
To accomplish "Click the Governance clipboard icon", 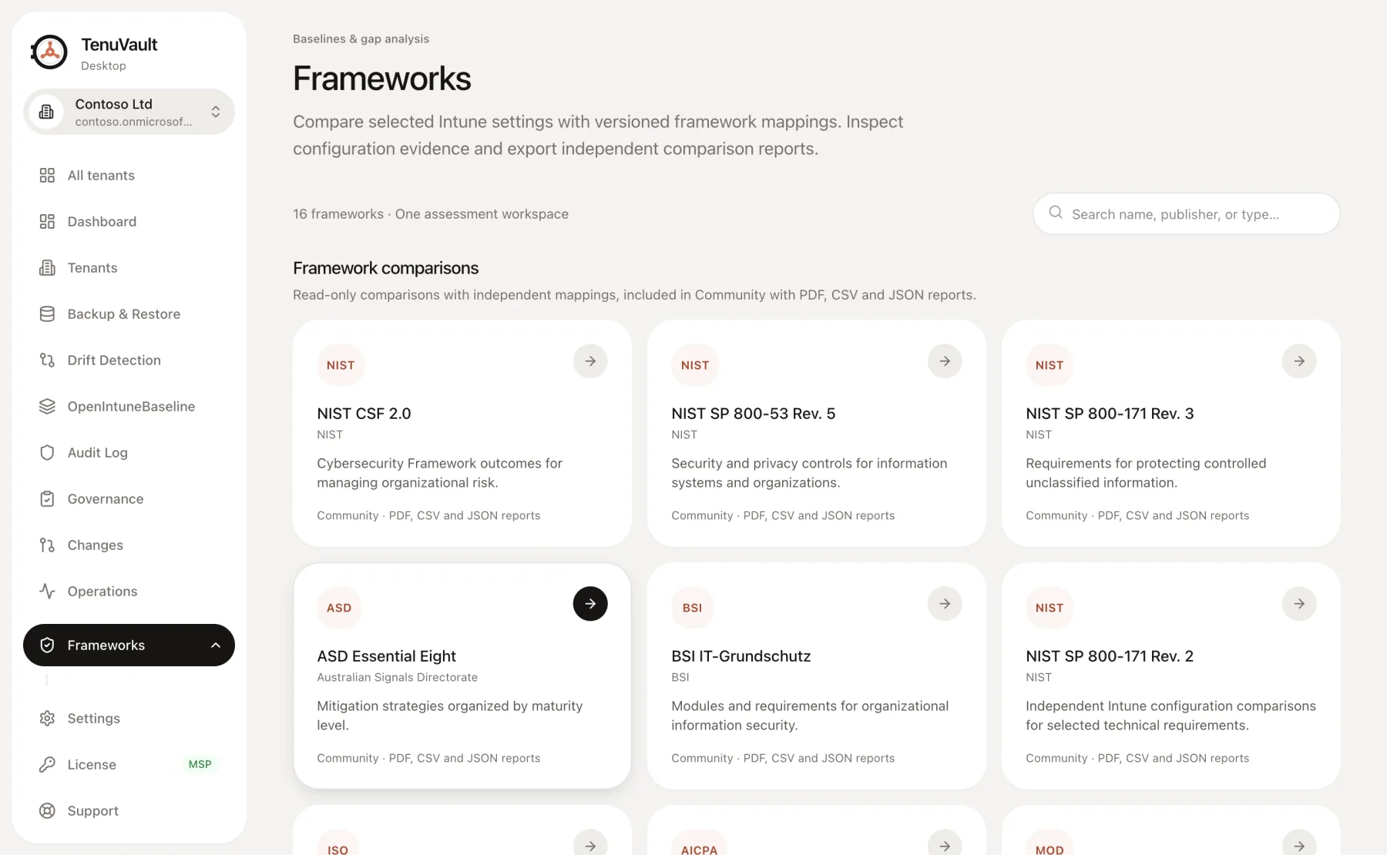I will click(47, 499).
